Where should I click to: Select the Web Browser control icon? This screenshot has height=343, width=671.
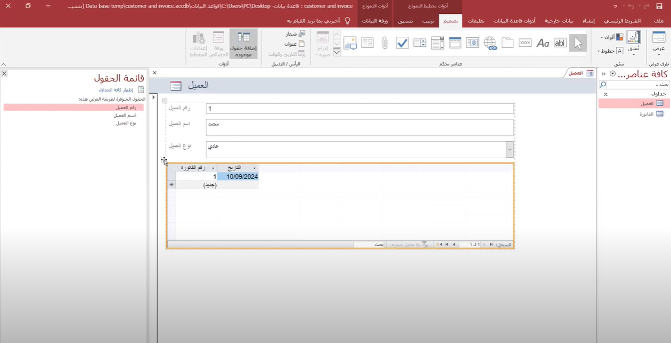pos(472,43)
